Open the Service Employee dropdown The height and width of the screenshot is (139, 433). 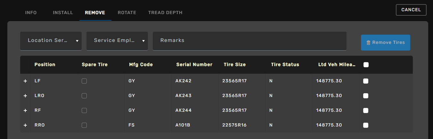tap(117, 41)
